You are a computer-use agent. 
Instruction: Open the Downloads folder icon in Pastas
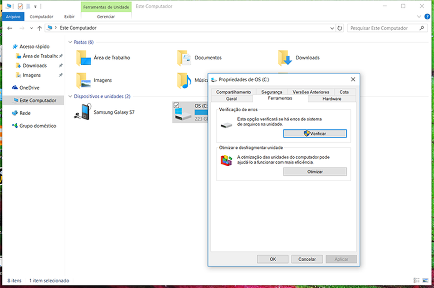tap(285, 58)
